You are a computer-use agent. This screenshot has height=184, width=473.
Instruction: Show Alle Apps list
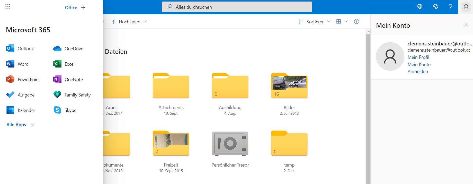20,125
